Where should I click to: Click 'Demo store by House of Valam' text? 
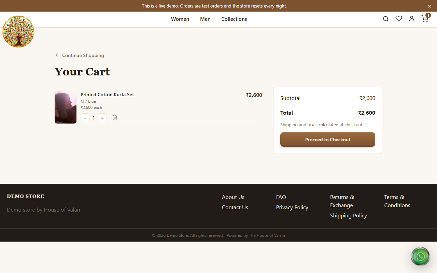tap(44, 210)
